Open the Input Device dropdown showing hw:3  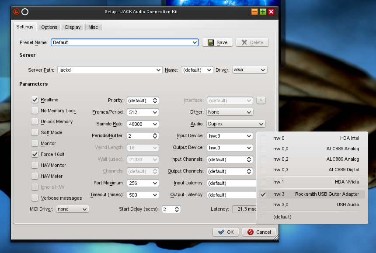[249, 136]
